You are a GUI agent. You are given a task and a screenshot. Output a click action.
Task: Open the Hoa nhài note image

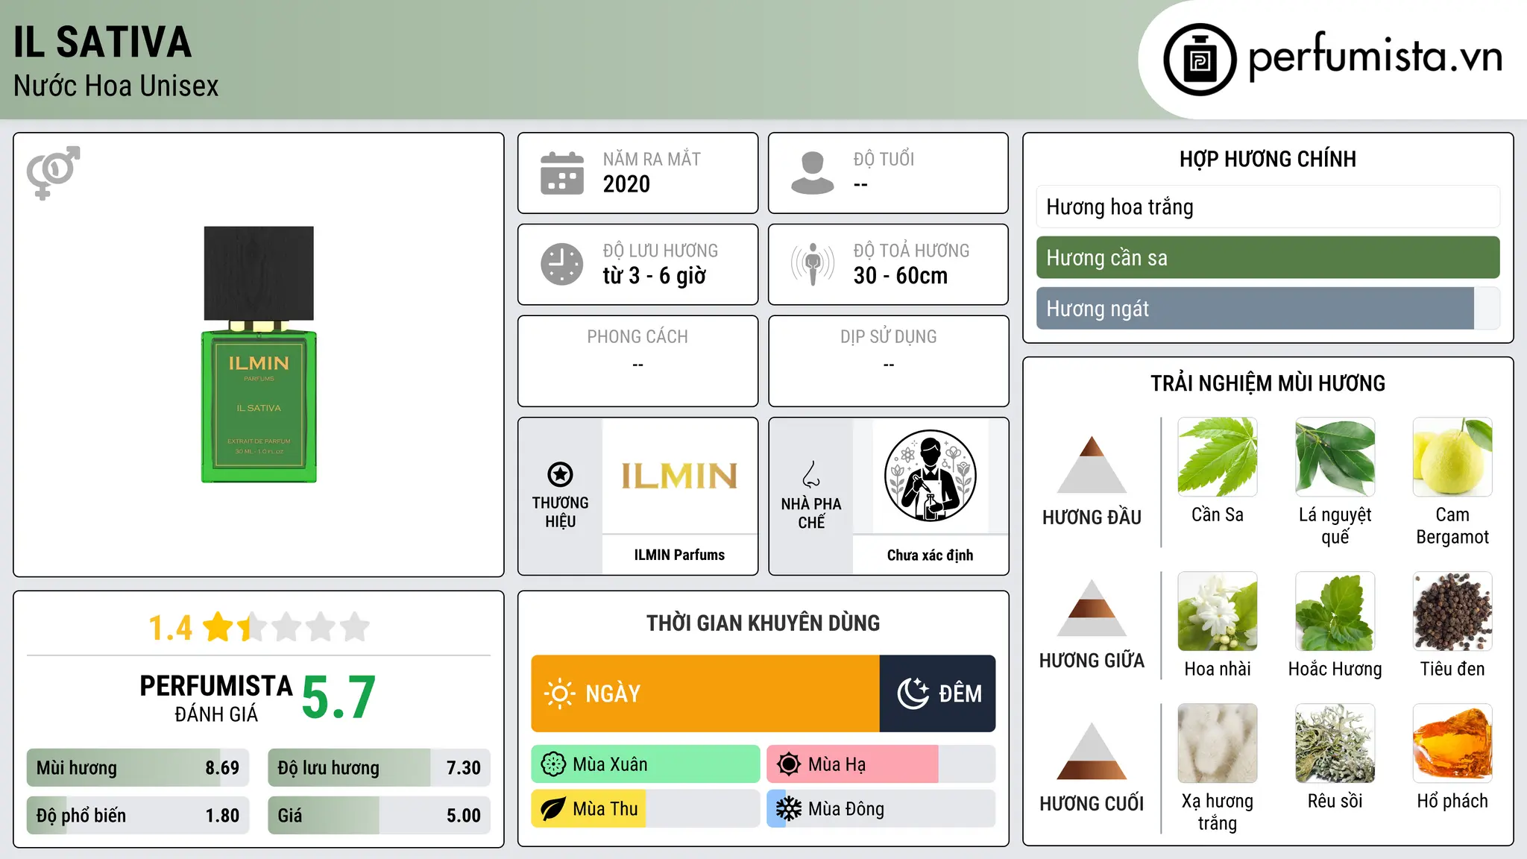click(1218, 611)
